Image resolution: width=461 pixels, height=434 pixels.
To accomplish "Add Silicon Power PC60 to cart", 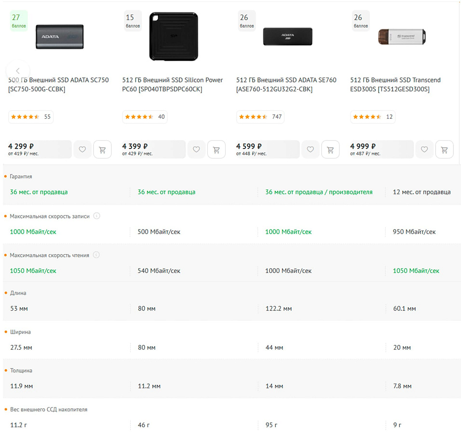I will coord(217,149).
